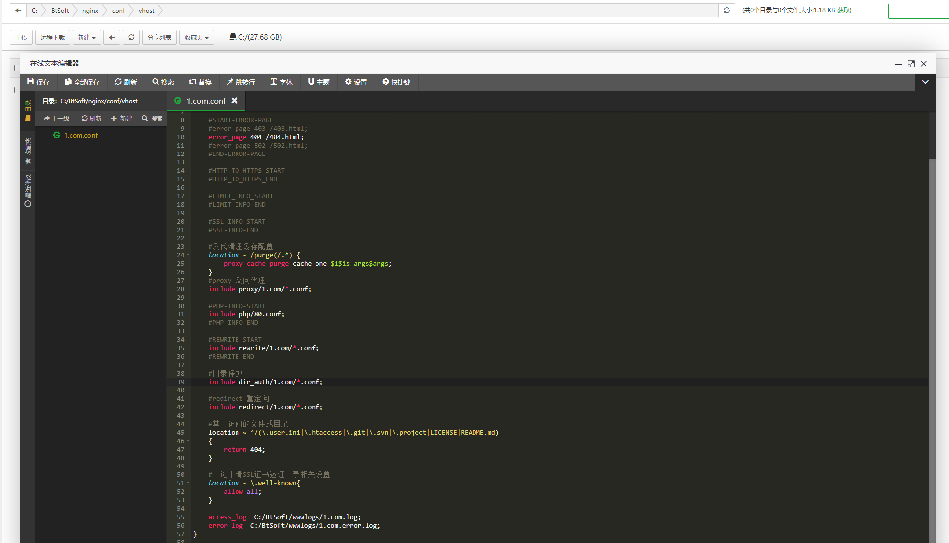Click the proxy_cache_purge code line
The image size is (949, 543).
point(307,264)
